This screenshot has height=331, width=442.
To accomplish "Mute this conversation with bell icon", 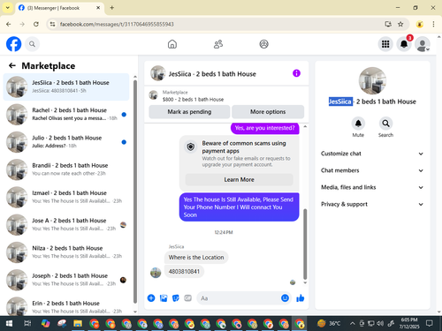I will (358, 124).
